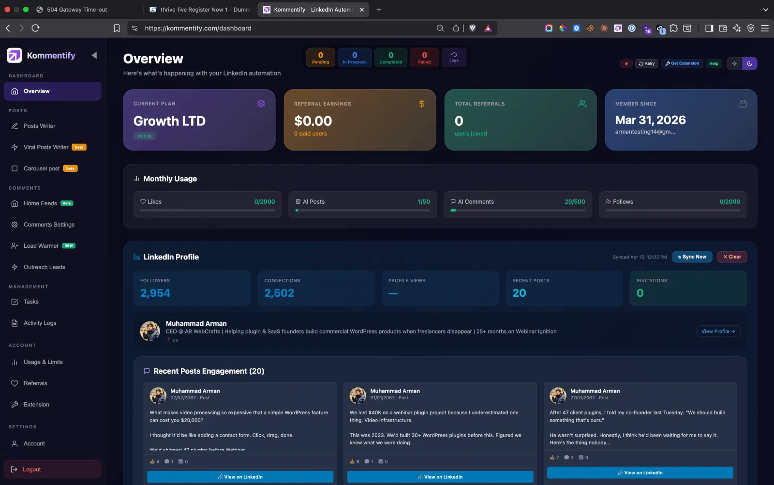The width and height of the screenshot is (774, 485).
Task: Click the Retry button
Action: click(647, 63)
